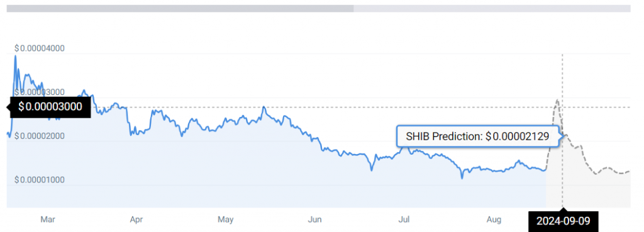Click the early March price peak on the blue line

(x=16, y=56)
